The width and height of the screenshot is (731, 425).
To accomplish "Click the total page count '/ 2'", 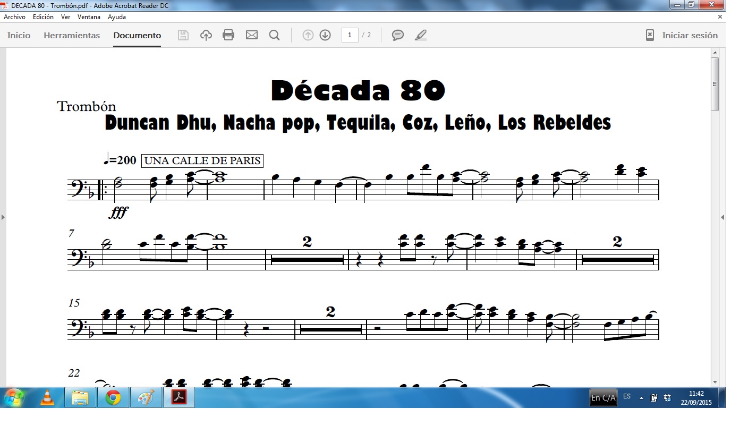I will click(367, 36).
